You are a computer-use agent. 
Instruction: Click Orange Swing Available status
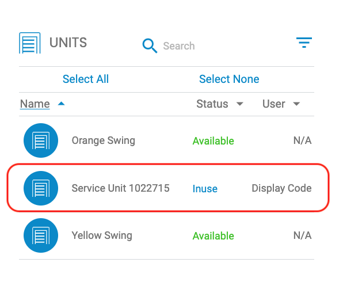tap(214, 141)
